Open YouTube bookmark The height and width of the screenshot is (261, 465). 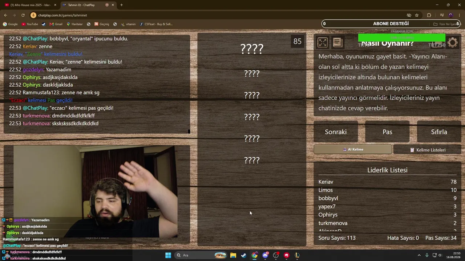click(30, 24)
